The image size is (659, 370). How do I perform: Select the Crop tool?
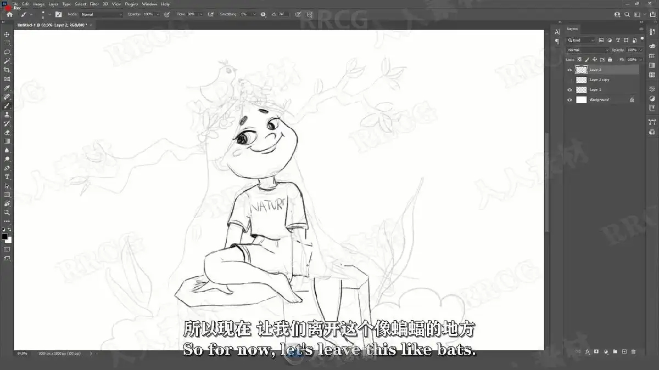[7, 70]
